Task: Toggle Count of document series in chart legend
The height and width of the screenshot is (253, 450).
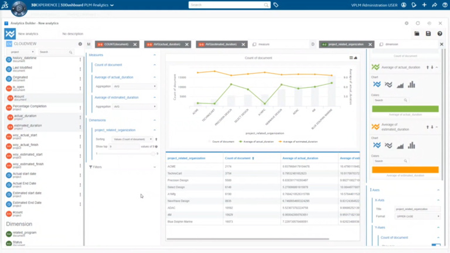Action: (221, 142)
